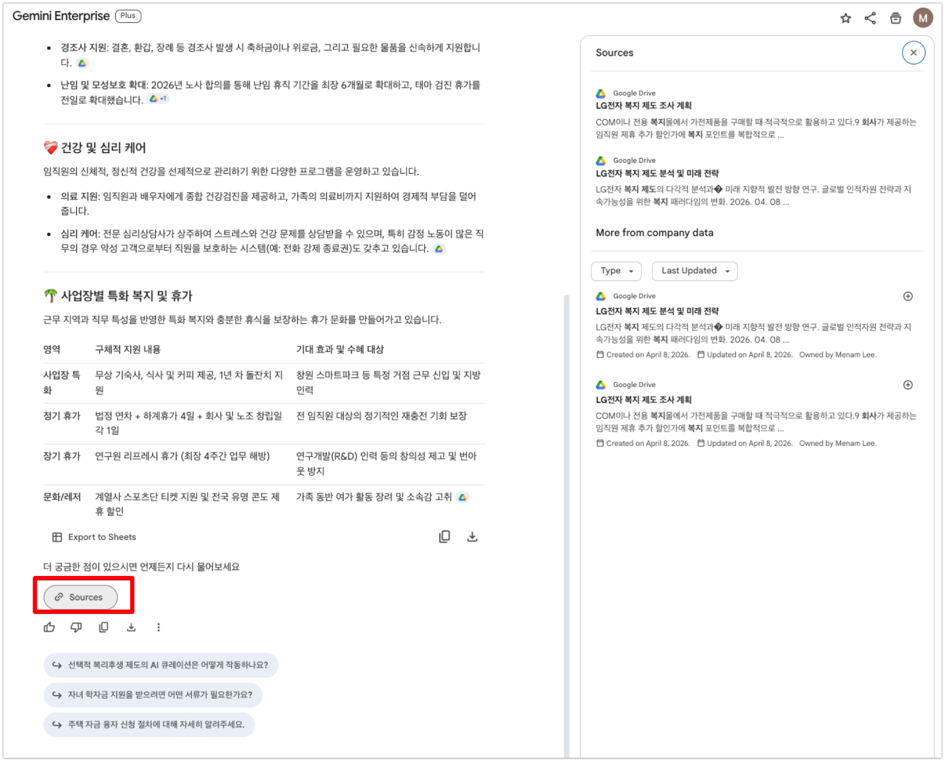The height and width of the screenshot is (762, 945).
Task: Open the share icon in header
Action: click(x=870, y=18)
